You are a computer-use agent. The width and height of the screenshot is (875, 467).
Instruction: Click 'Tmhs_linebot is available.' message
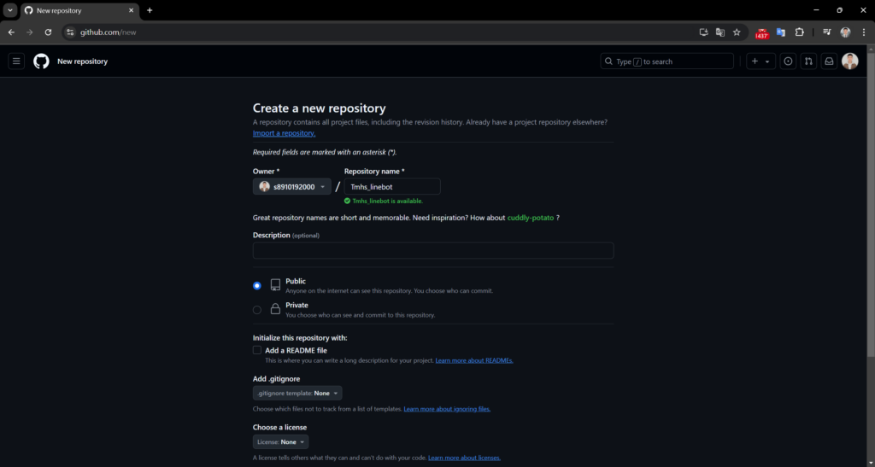point(387,201)
